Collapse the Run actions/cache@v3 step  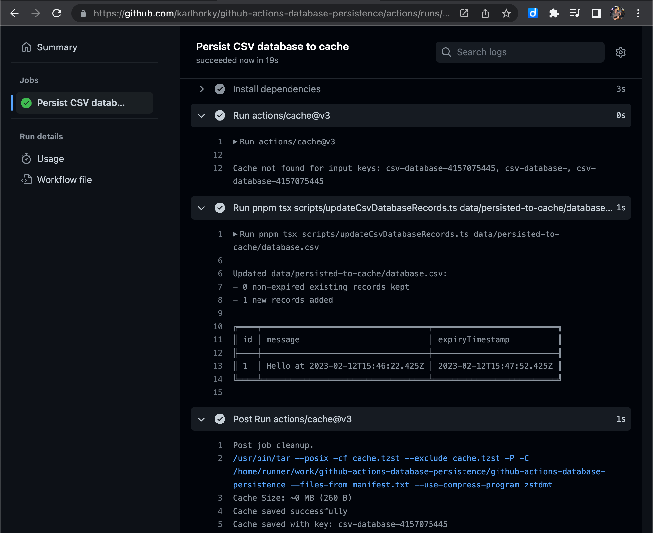coord(201,116)
